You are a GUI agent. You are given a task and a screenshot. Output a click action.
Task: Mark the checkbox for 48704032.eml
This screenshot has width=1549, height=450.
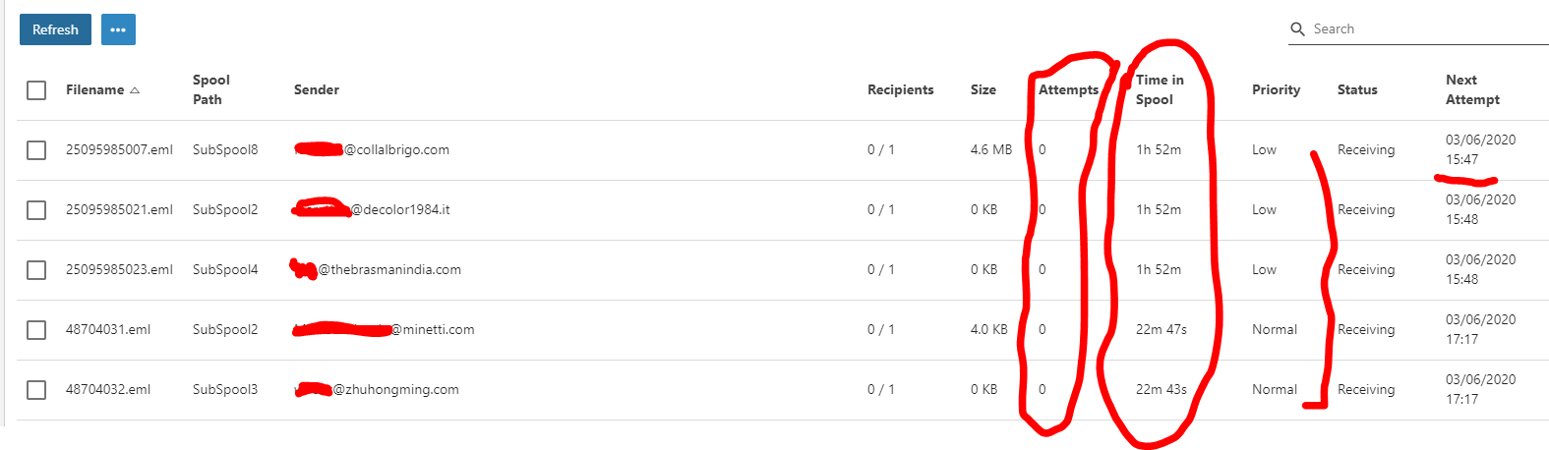(x=36, y=390)
